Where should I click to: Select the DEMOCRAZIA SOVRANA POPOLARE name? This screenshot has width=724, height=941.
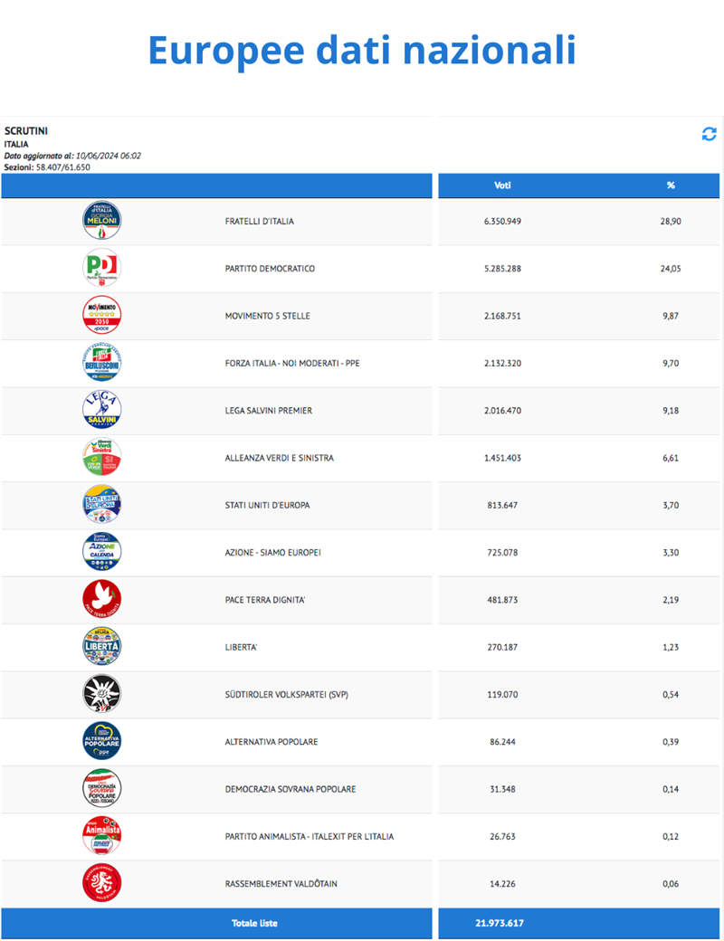click(x=290, y=790)
